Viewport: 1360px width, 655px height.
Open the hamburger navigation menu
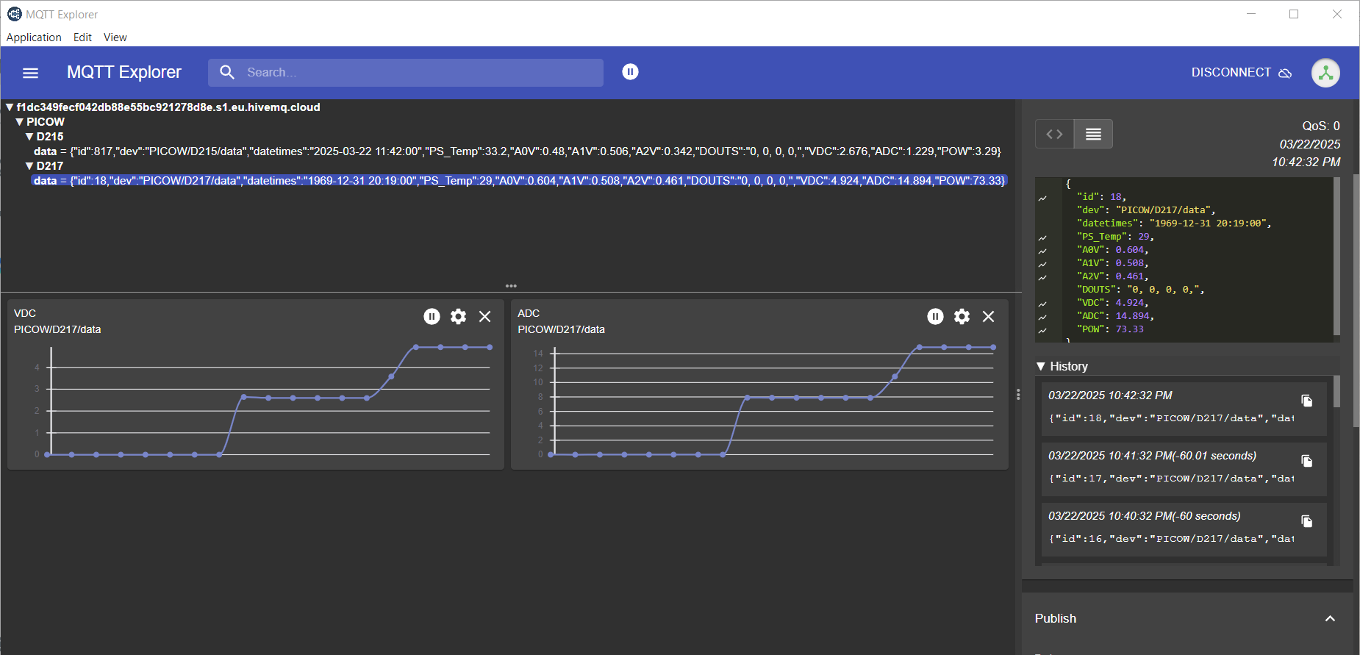pos(30,73)
